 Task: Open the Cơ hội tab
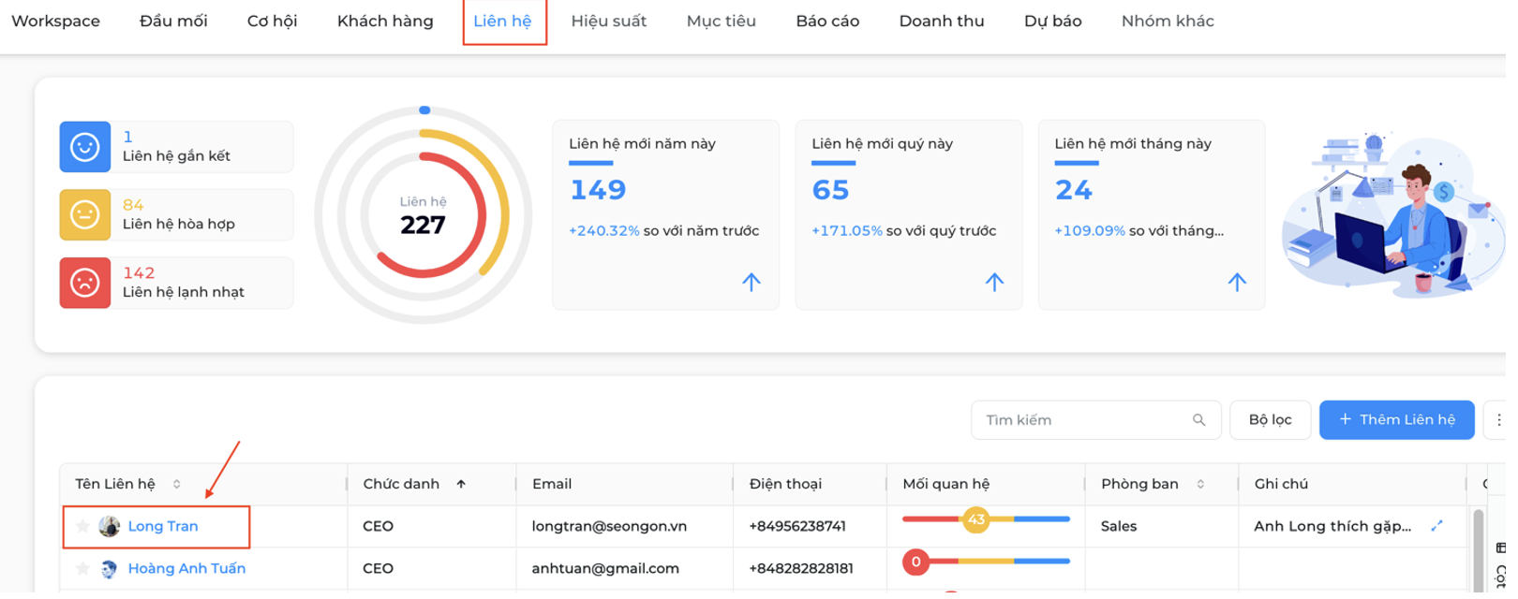[272, 21]
